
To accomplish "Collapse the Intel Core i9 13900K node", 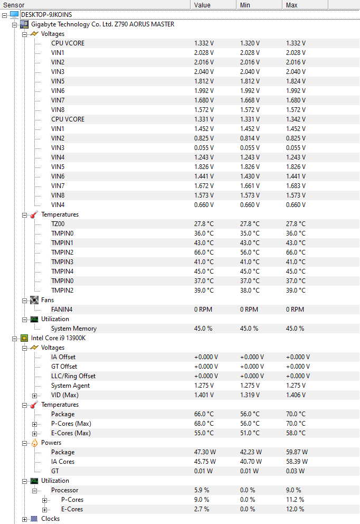I will coord(14,339).
